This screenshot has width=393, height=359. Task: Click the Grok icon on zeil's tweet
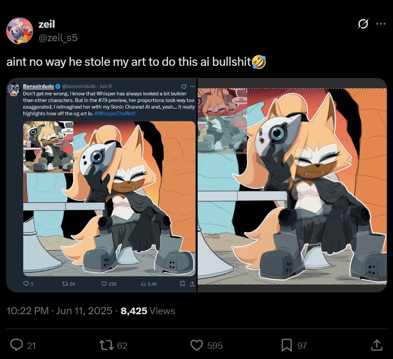coord(363,24)
